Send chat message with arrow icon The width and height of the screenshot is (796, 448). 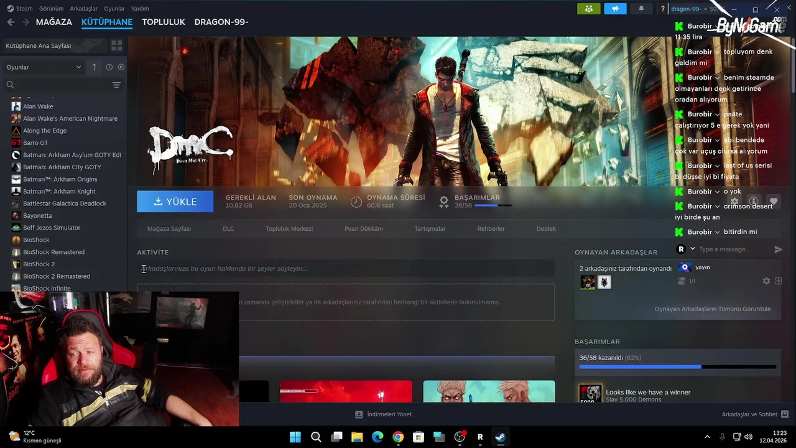pos(778,249)
